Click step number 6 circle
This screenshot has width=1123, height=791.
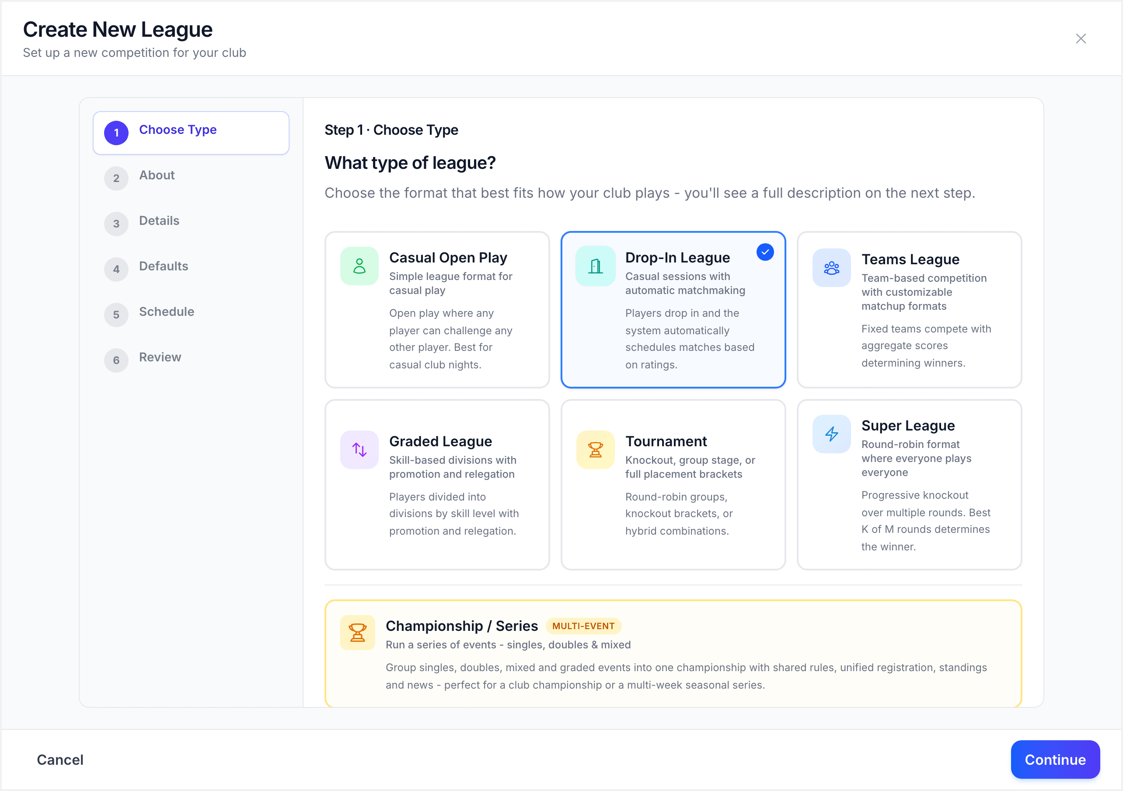116,360
